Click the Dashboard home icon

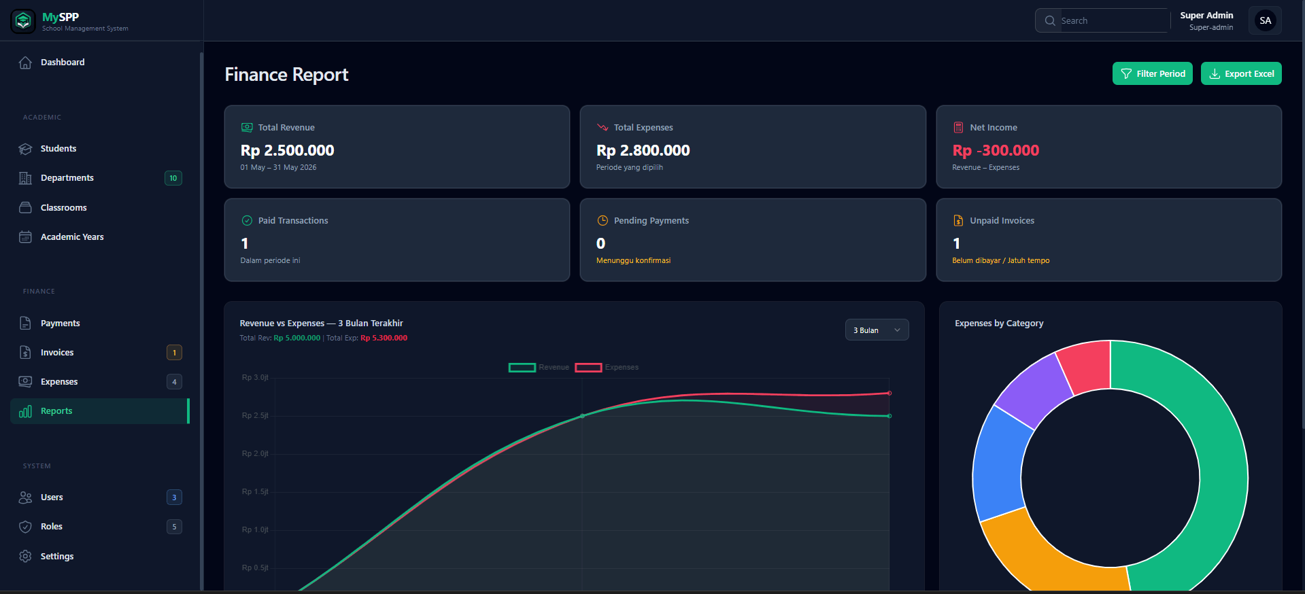pyautogui.click(x=25, y=63)
